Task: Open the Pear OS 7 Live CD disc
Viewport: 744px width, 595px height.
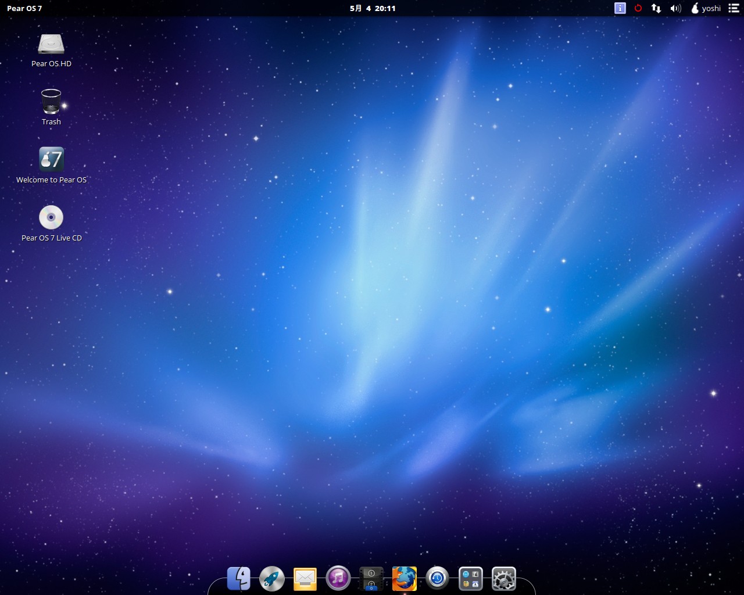Action: [51, 217]
